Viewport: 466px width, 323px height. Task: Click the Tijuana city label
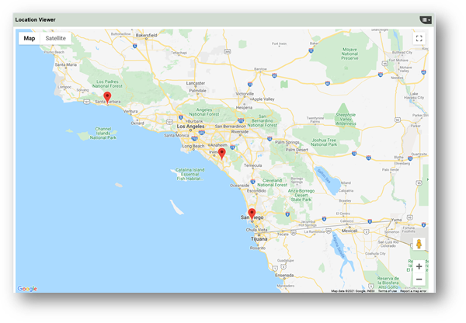(259, 239)
